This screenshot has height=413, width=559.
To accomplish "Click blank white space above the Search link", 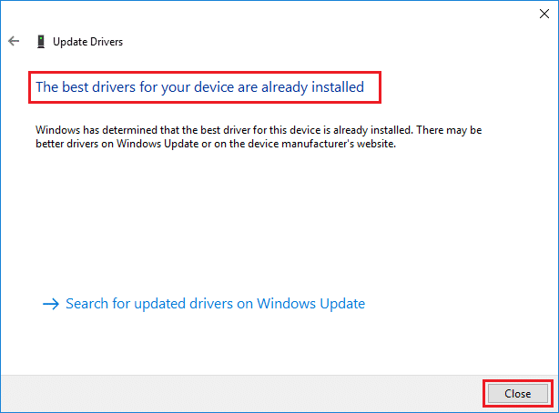I will point(273,227).
